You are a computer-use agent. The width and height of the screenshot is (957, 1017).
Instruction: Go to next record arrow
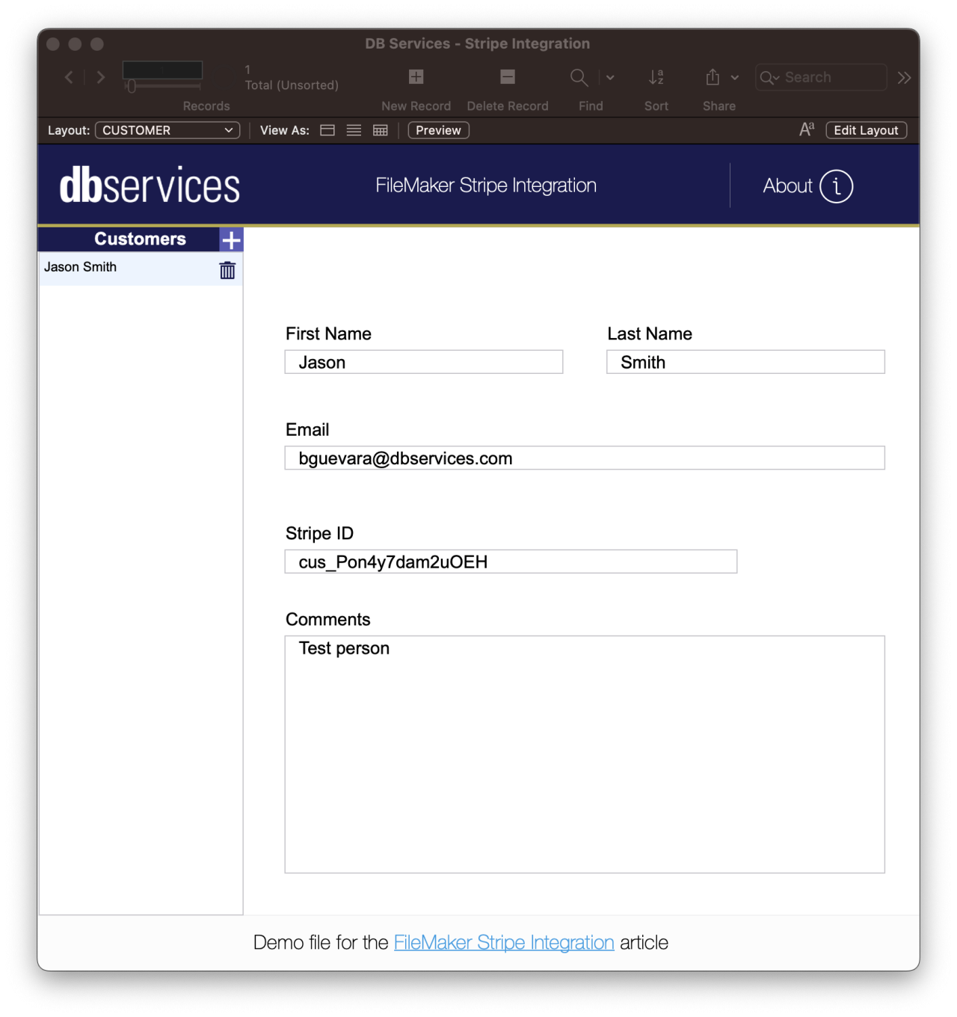click(101, 77)
